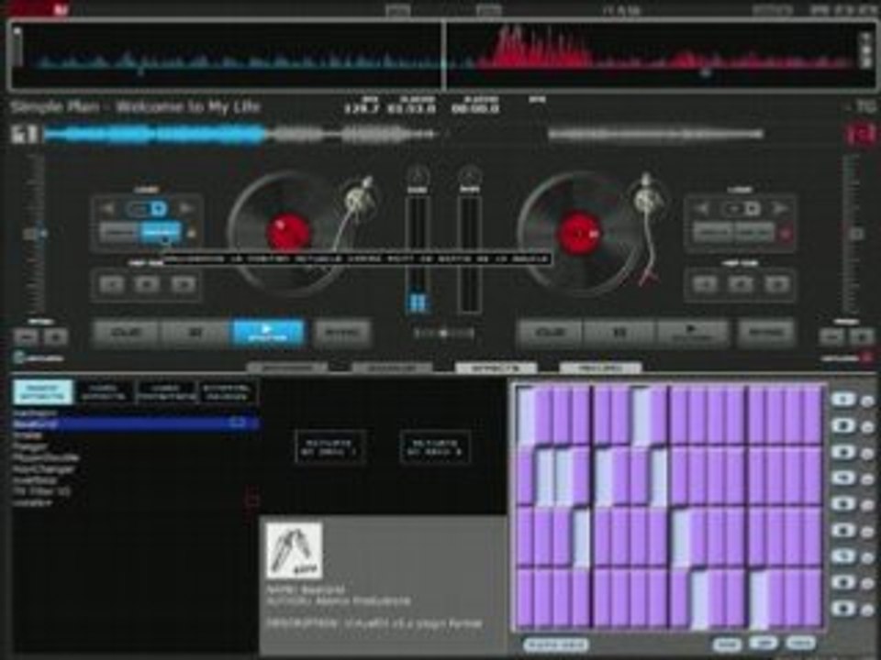Hit the CUE button on left deck
This screenshot has width=881, height=660.
(x=126, y=333)
